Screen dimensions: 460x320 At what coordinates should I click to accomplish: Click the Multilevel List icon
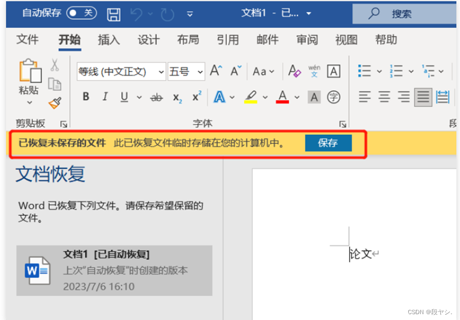pos(428,71)
